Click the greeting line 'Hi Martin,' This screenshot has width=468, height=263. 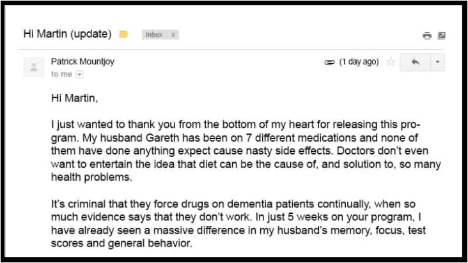pyautogui.click(x=74, y=98)
